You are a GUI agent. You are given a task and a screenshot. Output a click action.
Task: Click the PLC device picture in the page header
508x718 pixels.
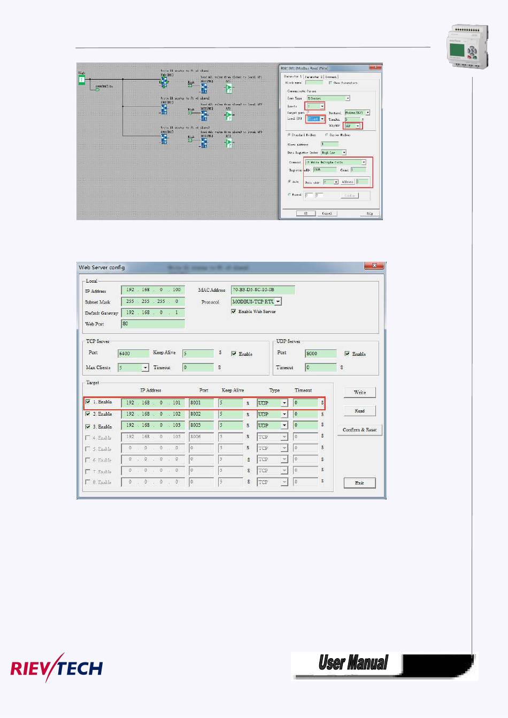tap(468, 46)
